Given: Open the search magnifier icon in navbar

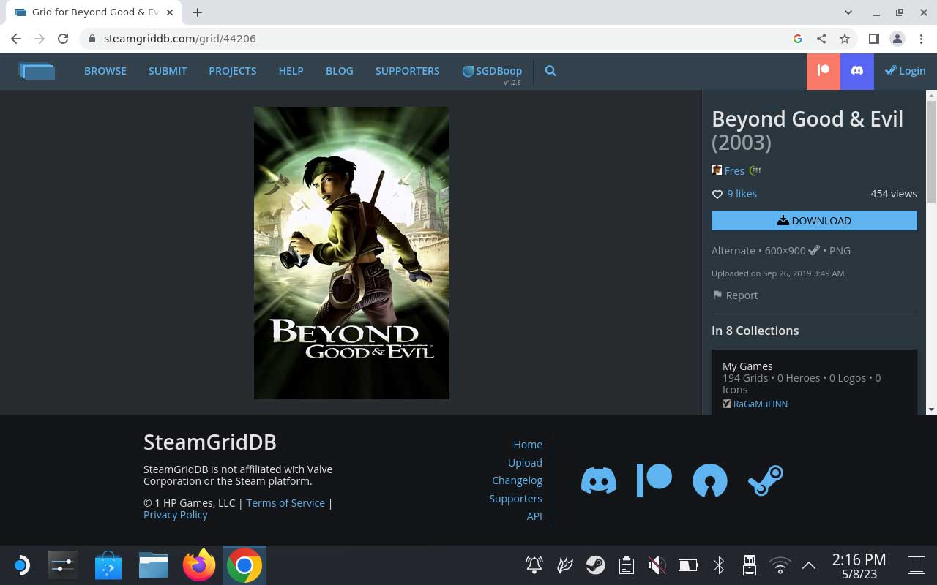Looking at the screenshot, I should 550,71.
